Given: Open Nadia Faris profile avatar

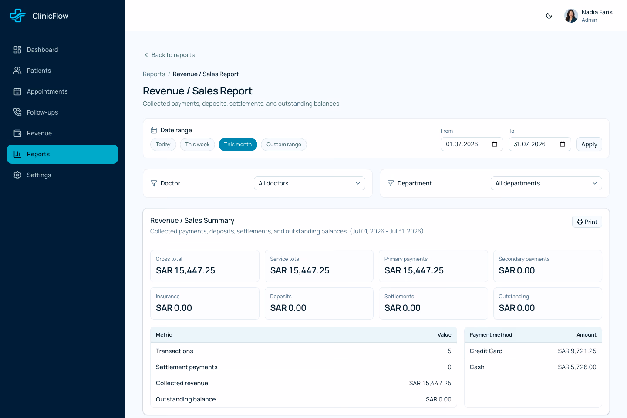Looking at the screenshot, I should coord(571,16).
